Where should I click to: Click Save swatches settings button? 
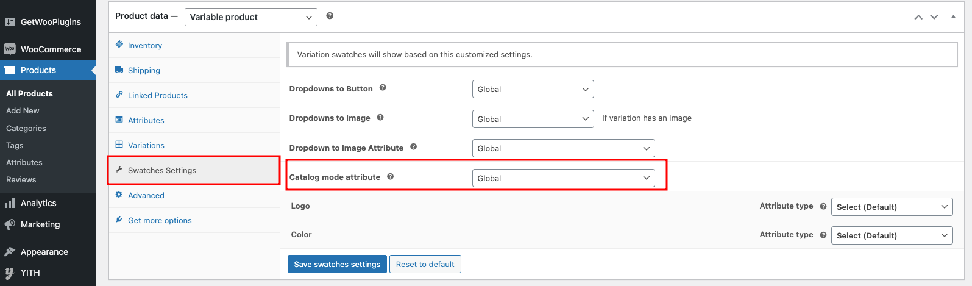(337, 264)
